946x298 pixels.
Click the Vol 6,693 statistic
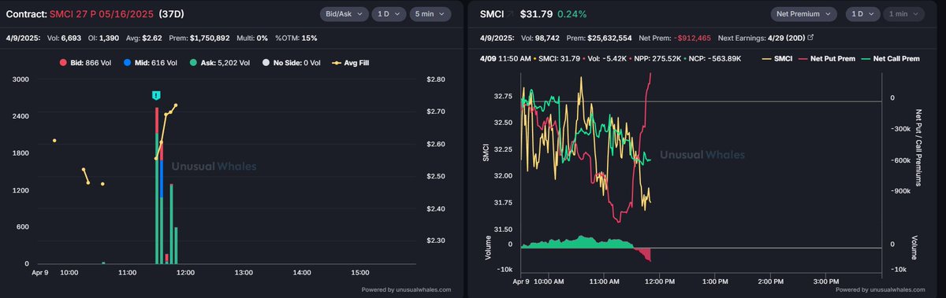coord(65,38)
